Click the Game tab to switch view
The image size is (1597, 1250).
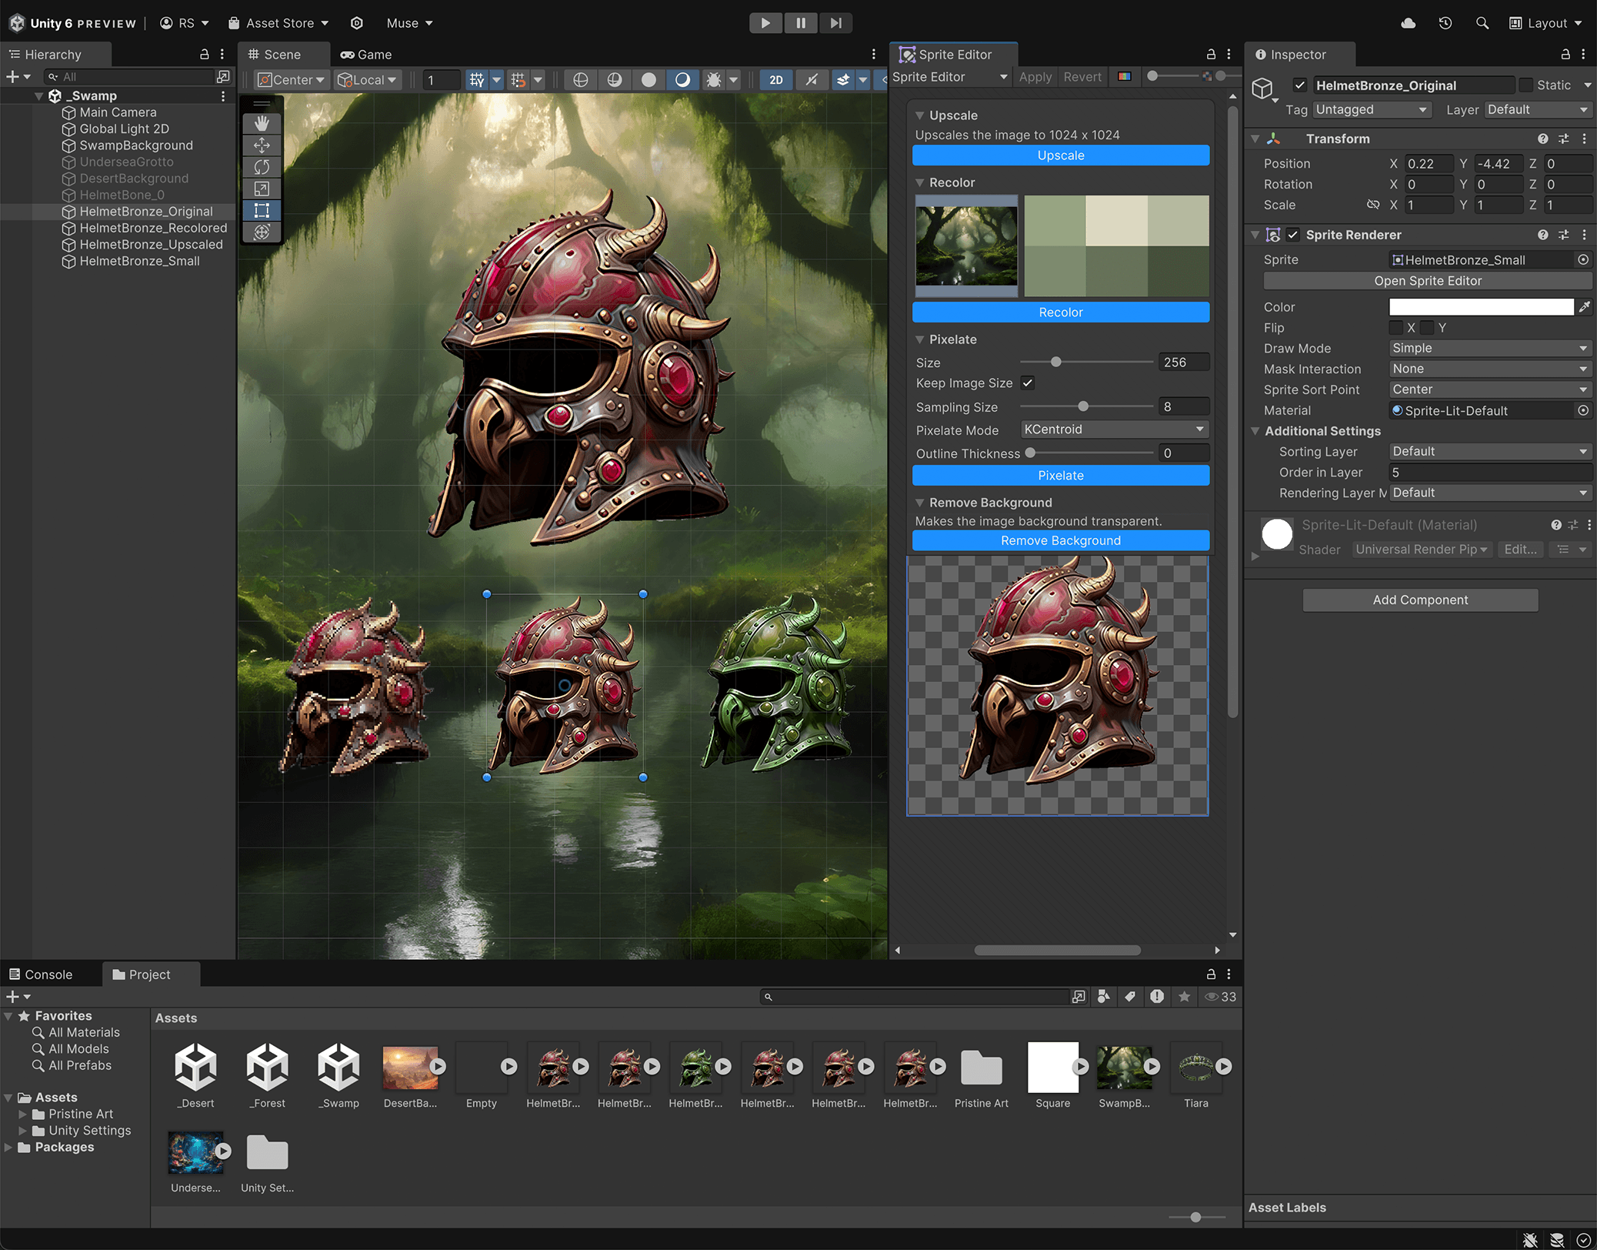[x=367, y=53]
